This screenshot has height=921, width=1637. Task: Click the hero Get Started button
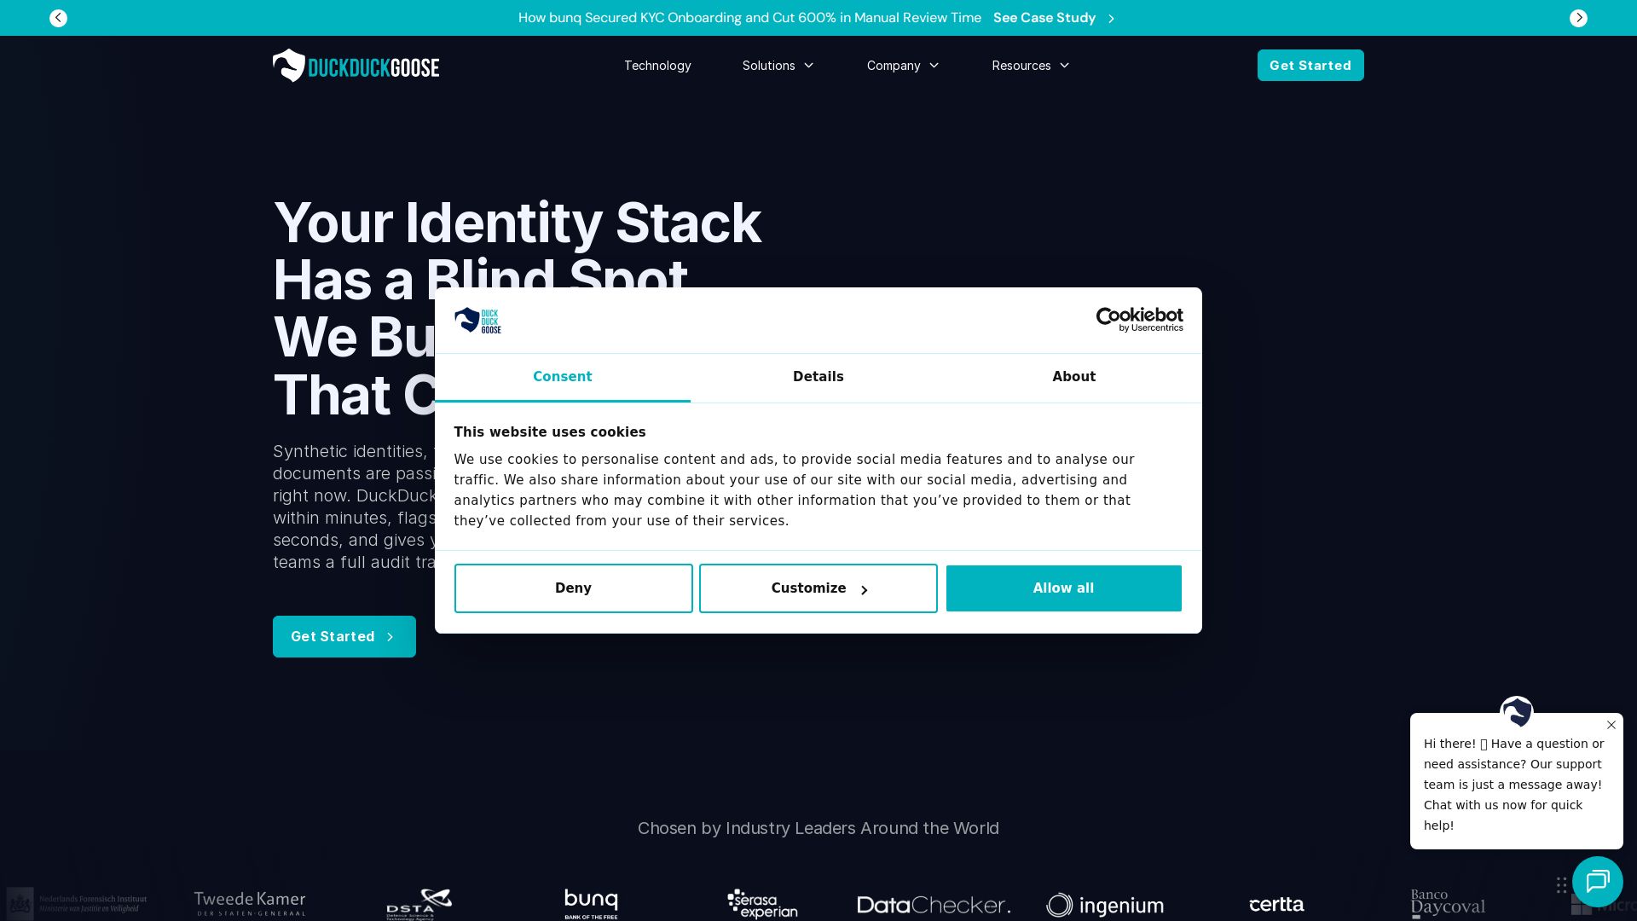click(344, 637)
